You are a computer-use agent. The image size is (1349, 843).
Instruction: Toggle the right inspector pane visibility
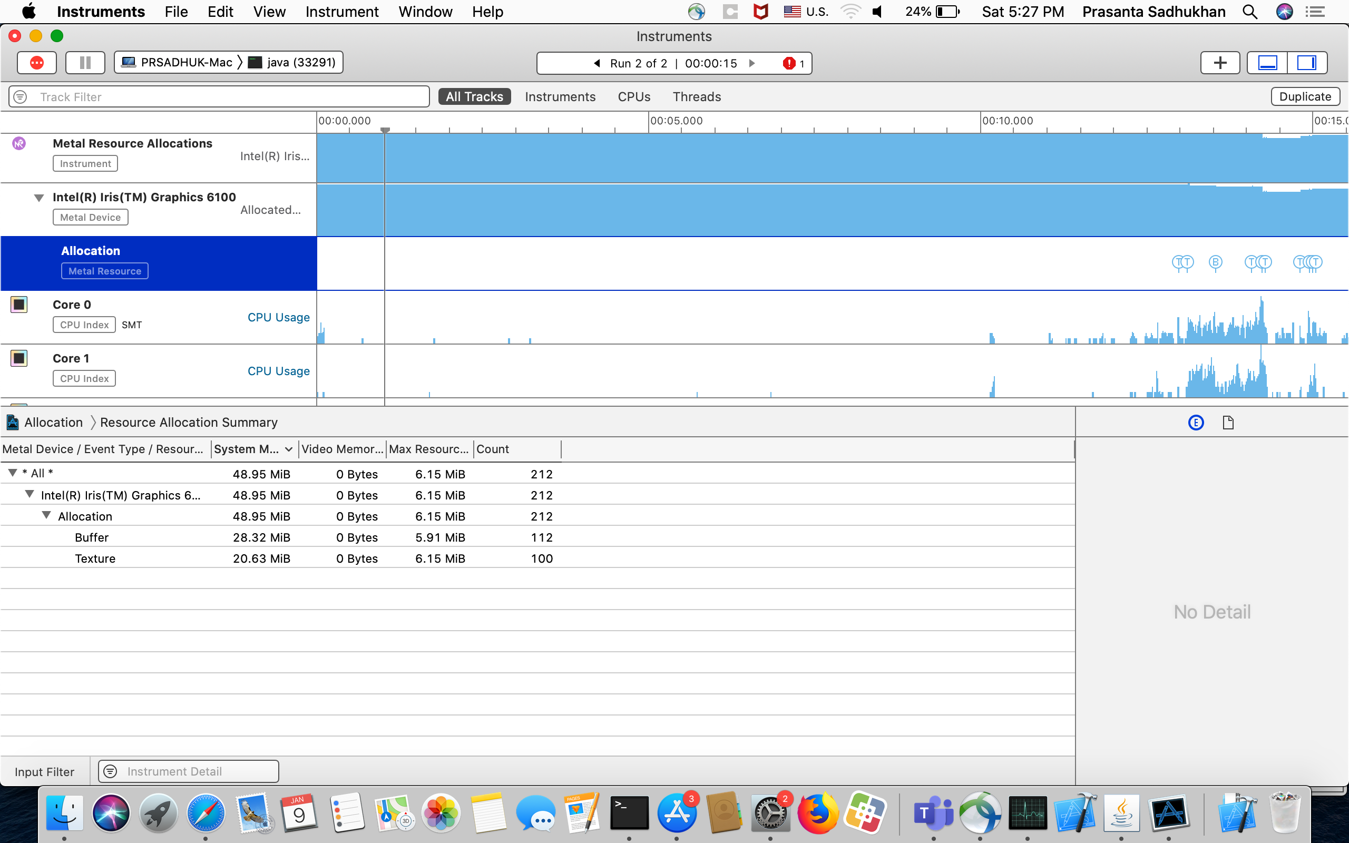1307,63
